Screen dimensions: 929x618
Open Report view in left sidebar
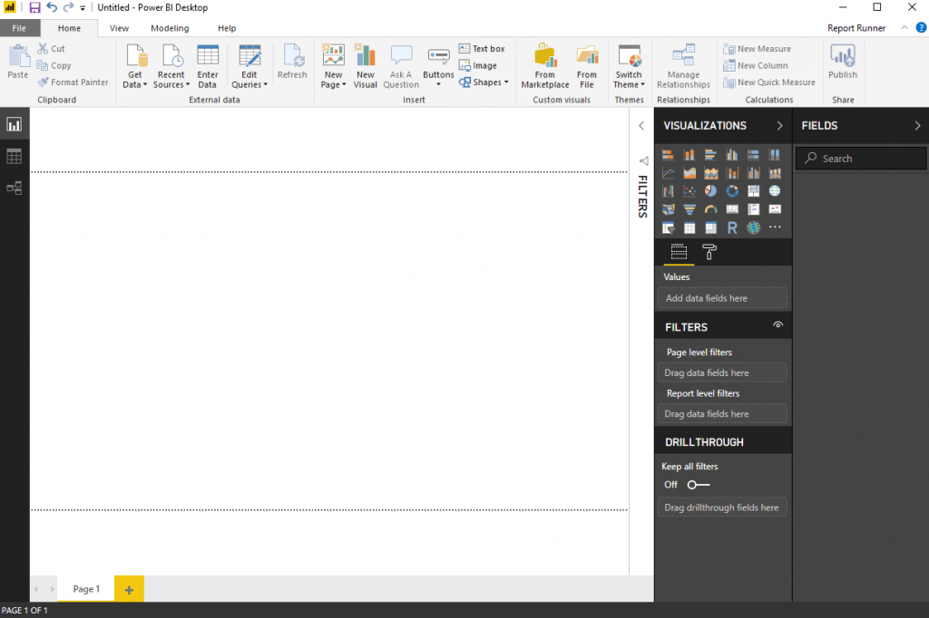click(x=14, y=124)
